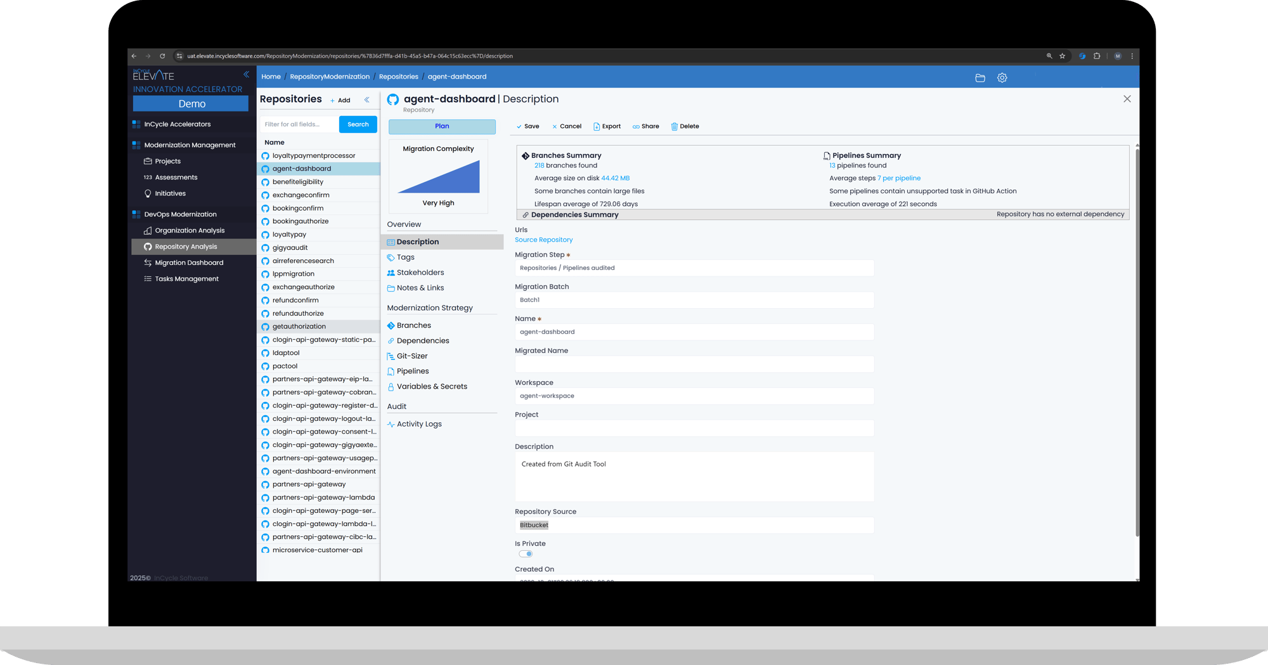The width and height of the screenshot is (1268, 665).
Task: Click the Delete trash icon
Action: 675,126
